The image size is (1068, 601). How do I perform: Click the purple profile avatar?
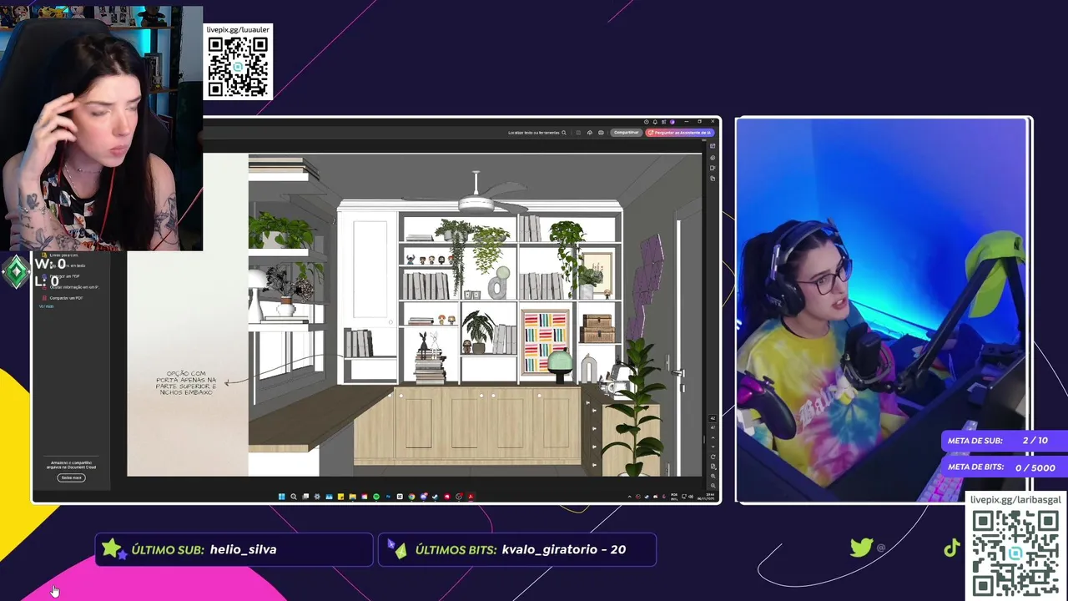pyautogui.click(x=673, y=122)
